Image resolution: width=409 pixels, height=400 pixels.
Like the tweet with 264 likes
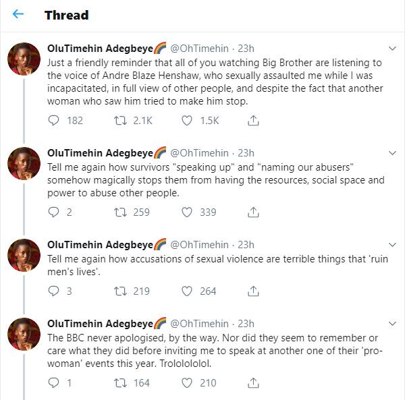click(188, 291)
